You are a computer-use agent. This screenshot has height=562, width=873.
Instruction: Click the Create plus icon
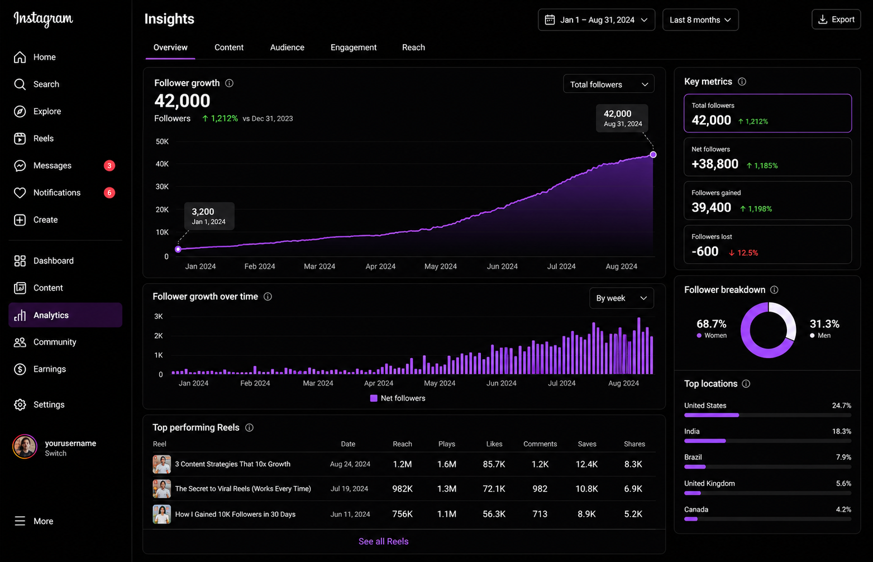20,220
